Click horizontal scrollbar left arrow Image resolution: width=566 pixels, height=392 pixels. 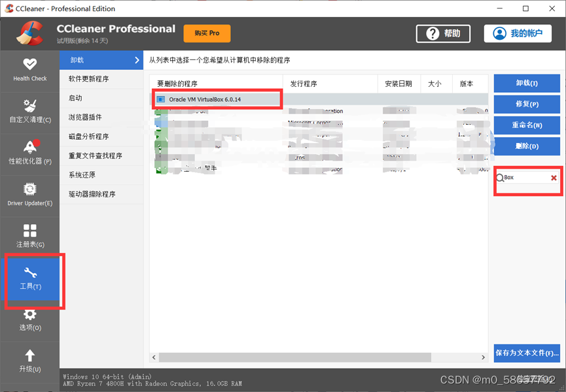coord(154,357)
